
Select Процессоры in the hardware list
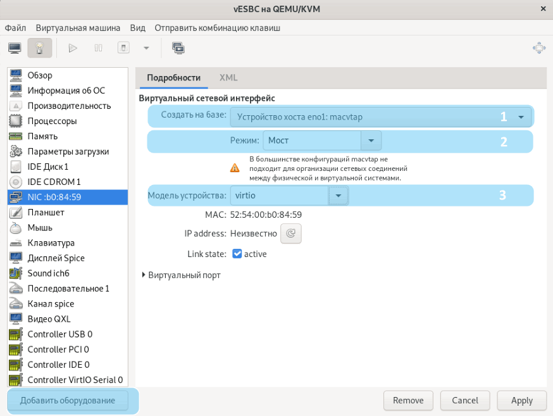point(52,121)
